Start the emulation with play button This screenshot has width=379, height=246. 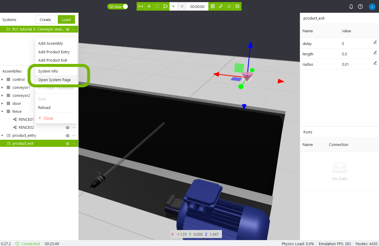(174, 7)
